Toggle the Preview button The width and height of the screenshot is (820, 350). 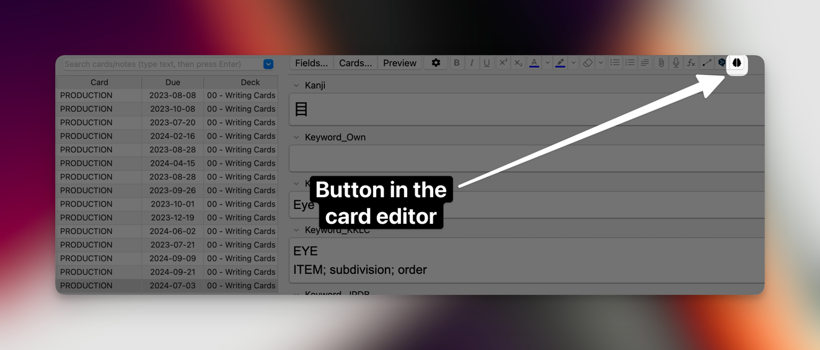click(400, 63)
